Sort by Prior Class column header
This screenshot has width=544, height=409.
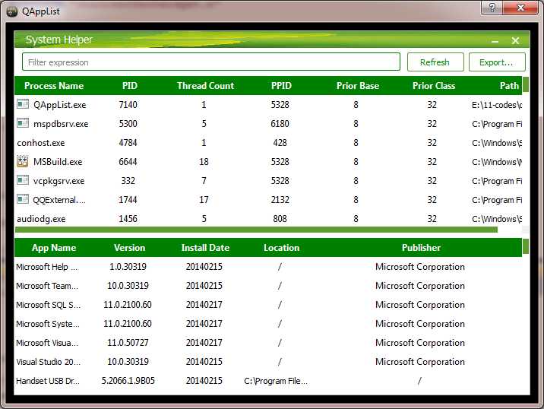[x=434, y=86]
